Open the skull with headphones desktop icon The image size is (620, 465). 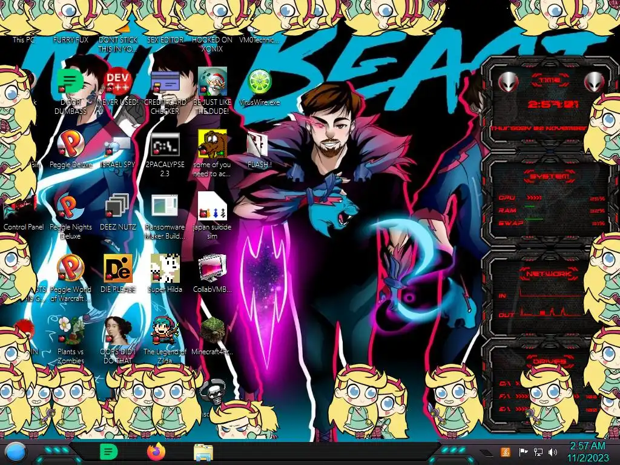(x=213, y=392)
